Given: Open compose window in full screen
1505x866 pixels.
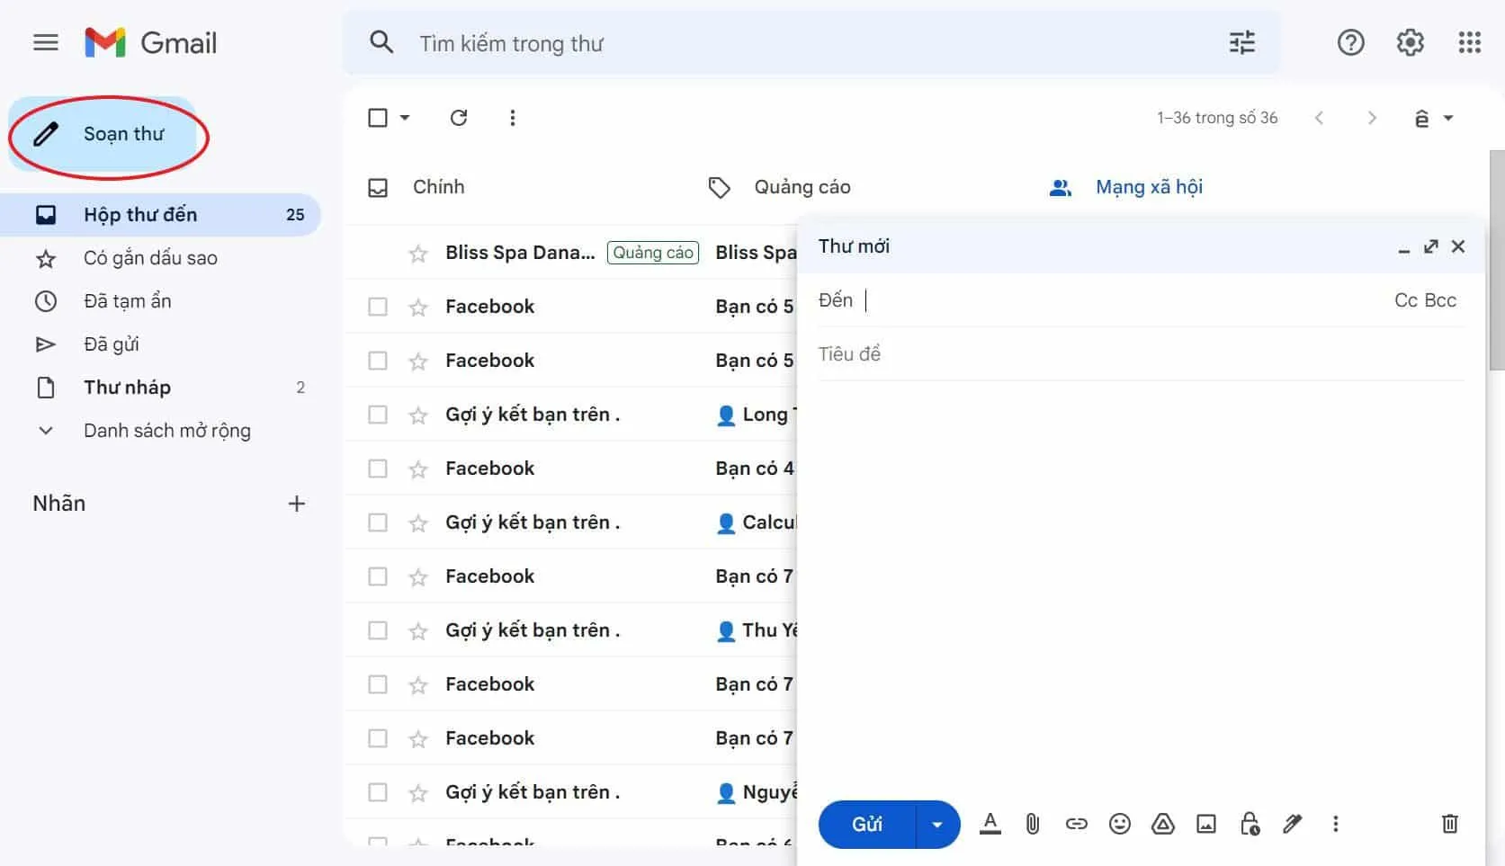Looking at the screenshot, I should pyautogui.click(x=1431, y=246).
